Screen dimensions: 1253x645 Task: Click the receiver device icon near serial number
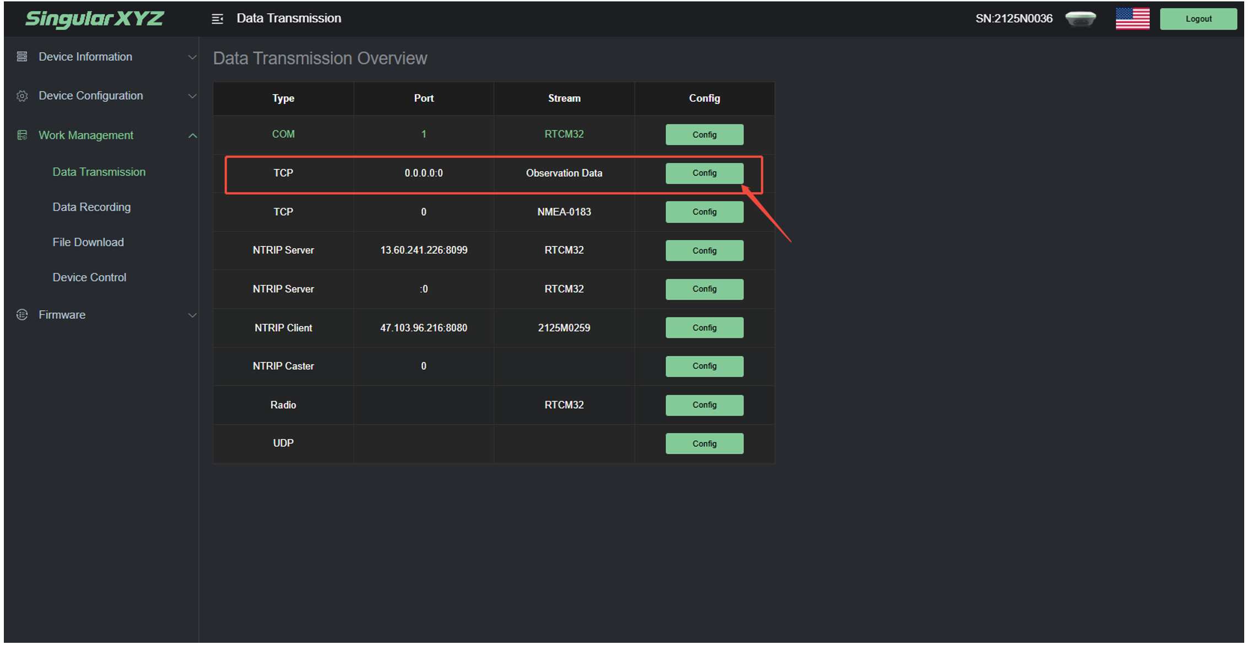(x=1080, y=19)
